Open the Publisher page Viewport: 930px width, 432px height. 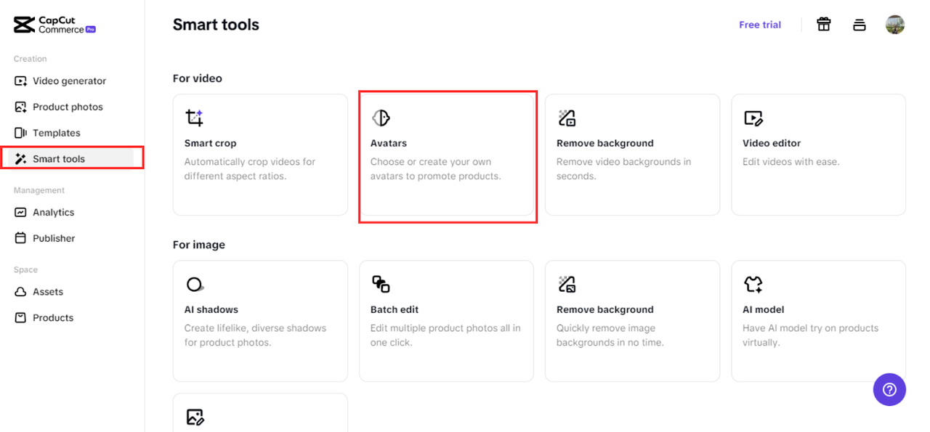click(54, 238)
